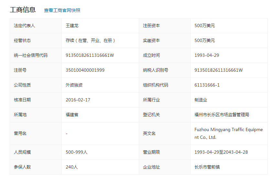Select 福州市长乐区市场监督管理局 registration authority
The image size is (277, 185).
(222, 115)
